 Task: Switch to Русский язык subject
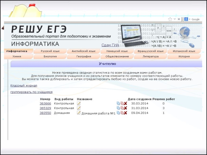point(50,51)
